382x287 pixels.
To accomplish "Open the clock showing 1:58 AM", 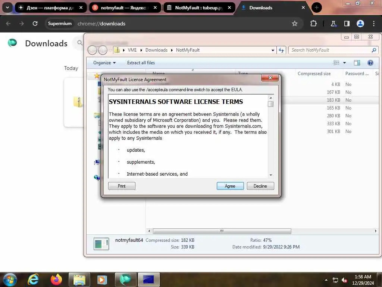I will [363, 280].
